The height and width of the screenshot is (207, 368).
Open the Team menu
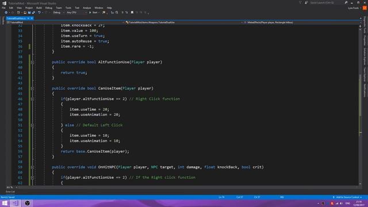coord(59,8)
